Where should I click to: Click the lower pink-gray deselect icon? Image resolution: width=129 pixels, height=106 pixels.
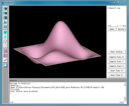pyautogui.click(x=5, y=55)
